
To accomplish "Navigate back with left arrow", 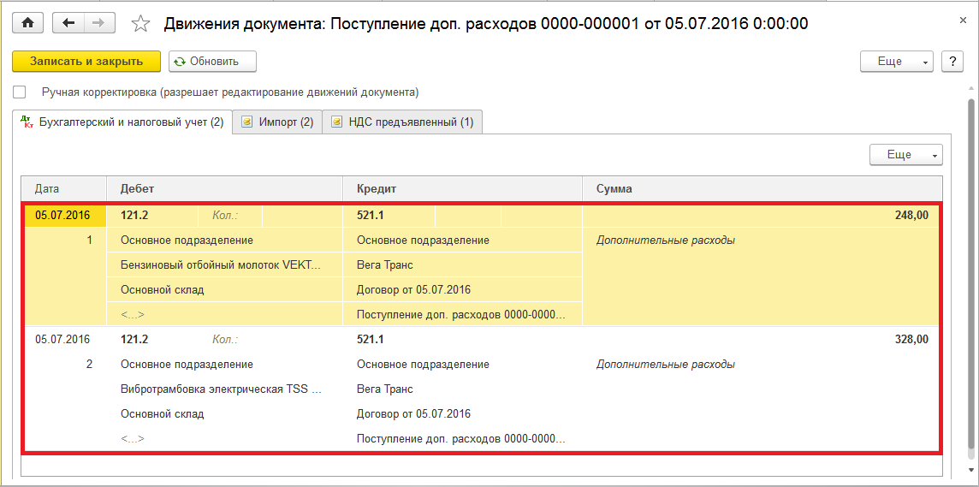I will pos(68,23).
